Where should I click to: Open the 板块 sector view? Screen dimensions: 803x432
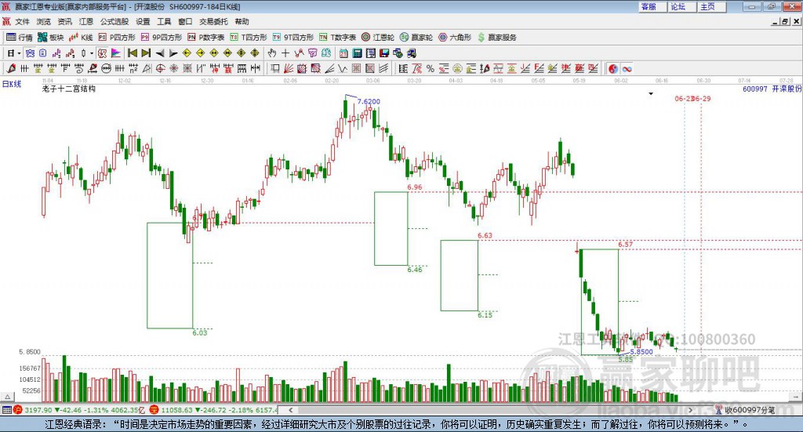tap(50, 38)
